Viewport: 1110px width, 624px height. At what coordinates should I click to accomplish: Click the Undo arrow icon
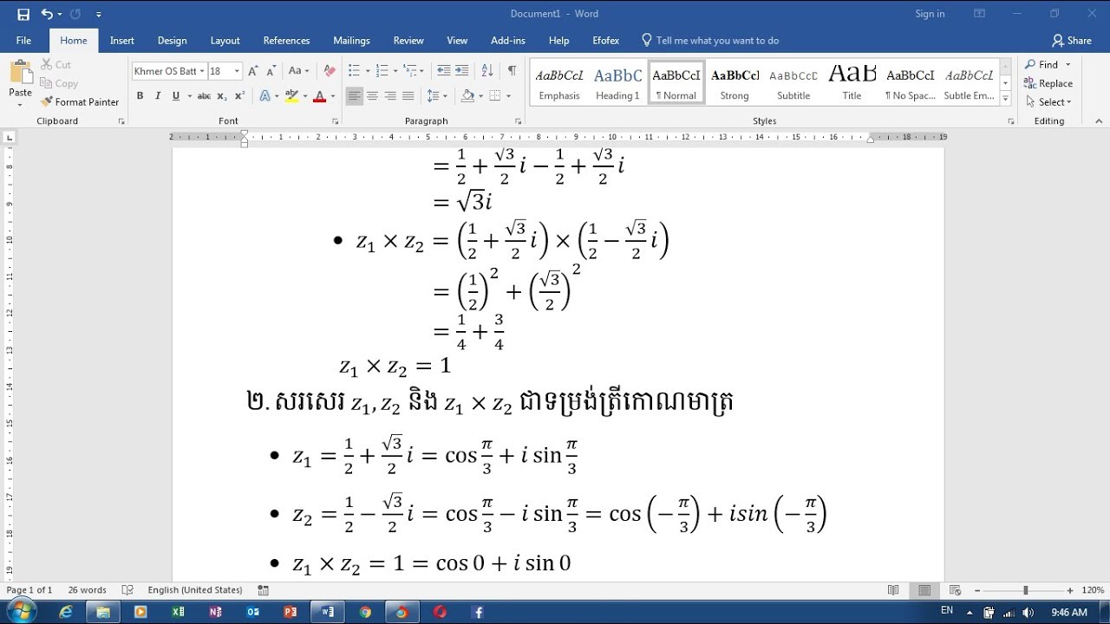point(47,14)
